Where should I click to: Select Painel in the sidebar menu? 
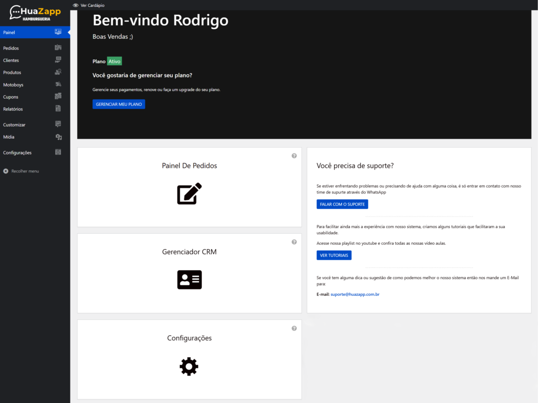tap(35, 32)
